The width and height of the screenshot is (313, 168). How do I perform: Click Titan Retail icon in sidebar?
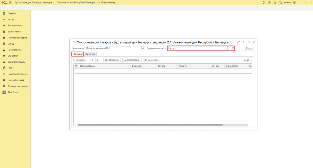pyautogui.click(x=4, y=92)
